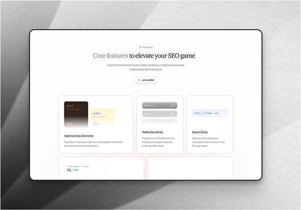Click the icon inside Join waitlist button
Screen dimensions: 301x210
click(139, 80)
